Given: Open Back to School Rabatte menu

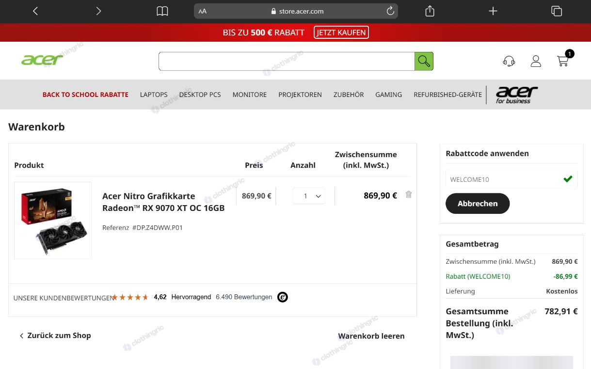Looking at the screenshot, I should (85, 95).
